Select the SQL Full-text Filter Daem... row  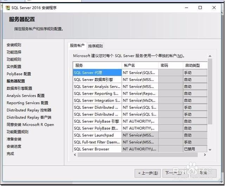97,142
